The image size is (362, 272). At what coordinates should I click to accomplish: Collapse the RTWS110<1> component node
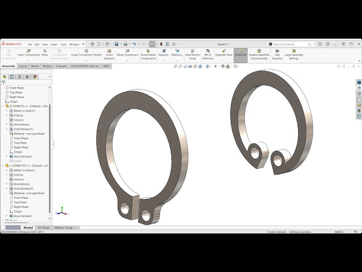tap(2, 165)
